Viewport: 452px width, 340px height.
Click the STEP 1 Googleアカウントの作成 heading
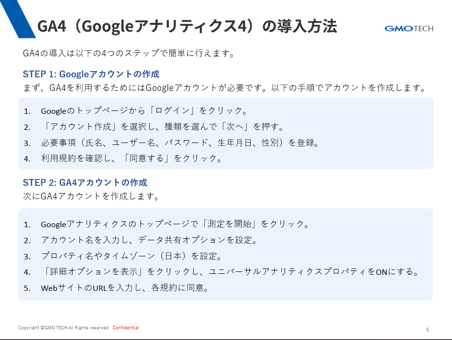click(x=91, y=74)
